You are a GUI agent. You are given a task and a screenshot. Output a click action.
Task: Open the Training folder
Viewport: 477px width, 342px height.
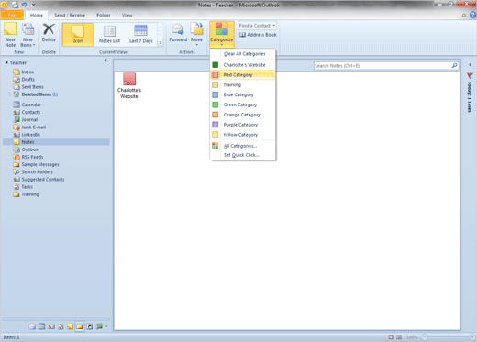coord(27,194)
